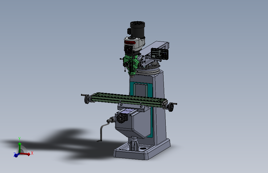This screenshot has height=173, width=268.
Task: Select the digital readout display panel
Action: [x=160, y=54]
